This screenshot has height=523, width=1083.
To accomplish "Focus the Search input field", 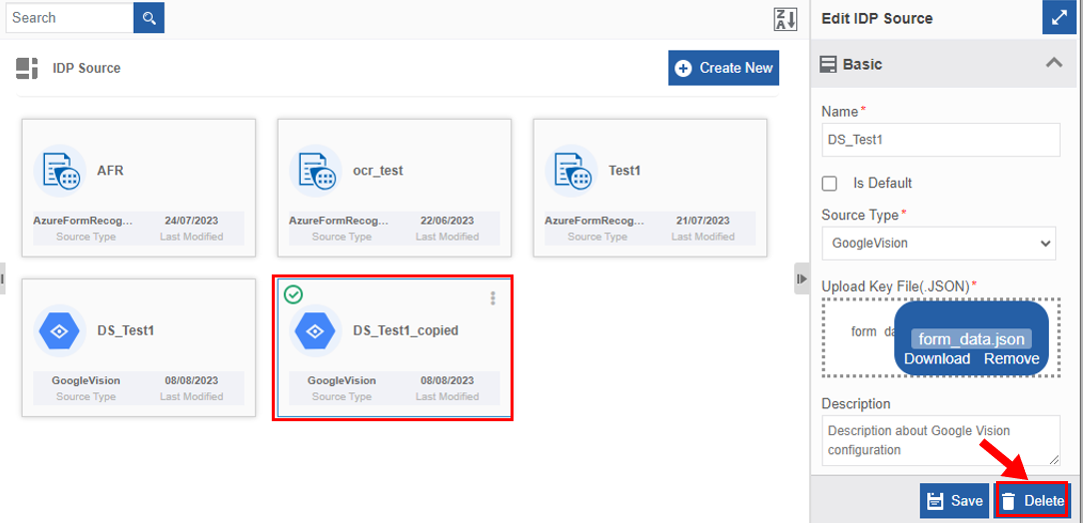I will click(x=69, y=17).
